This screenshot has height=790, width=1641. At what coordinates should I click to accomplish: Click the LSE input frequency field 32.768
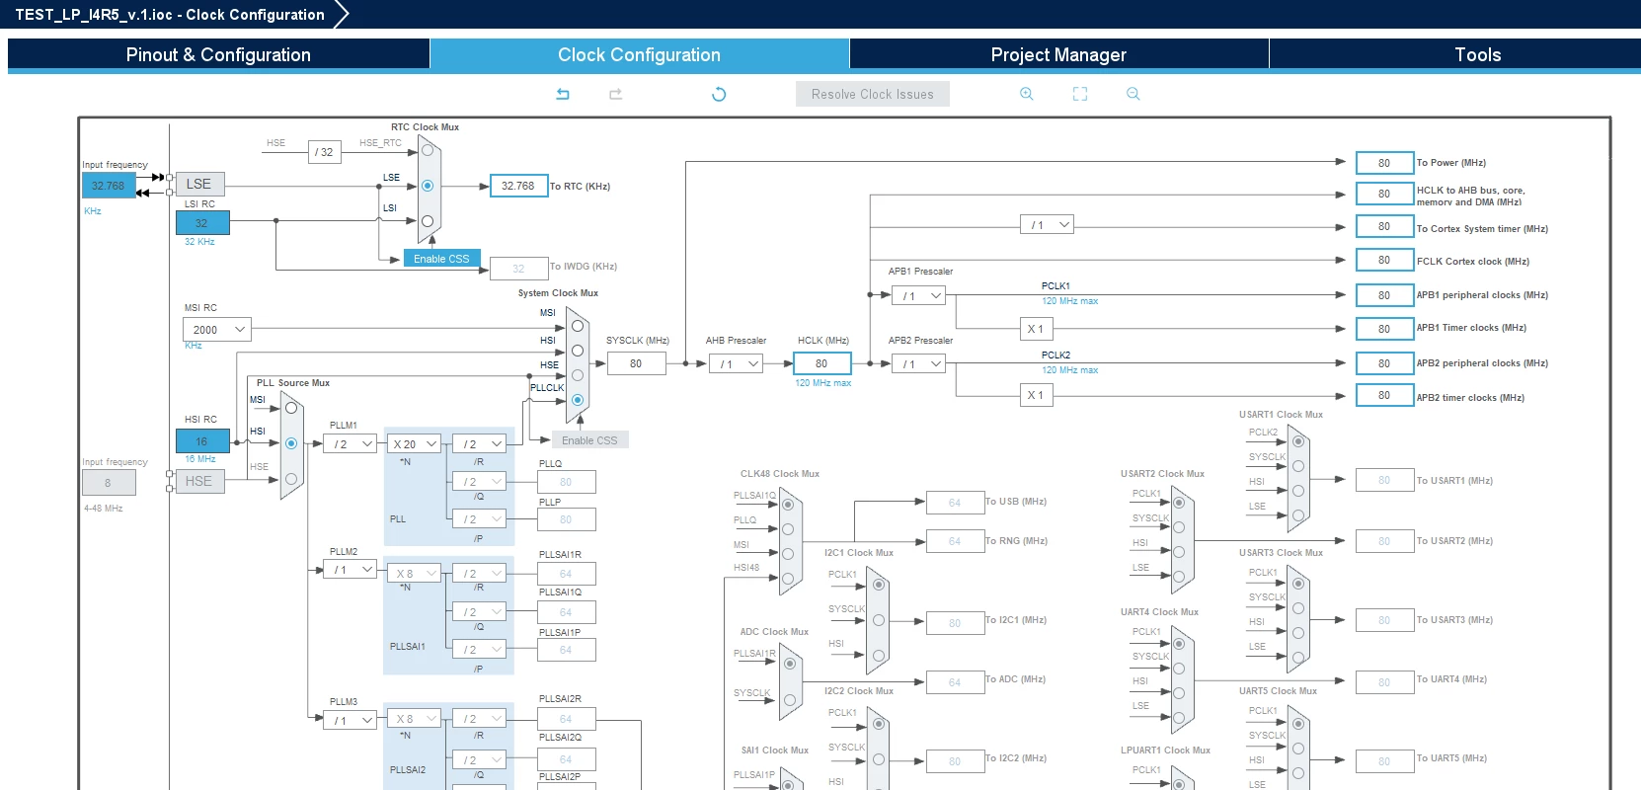tap(109, 185)
